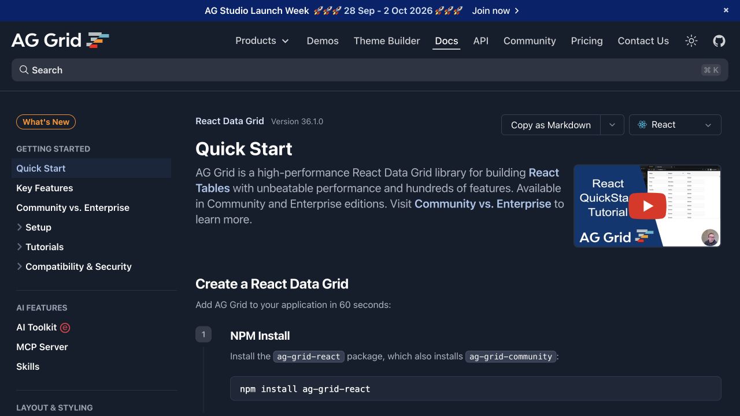The width and height of the screenshot is (740, 416).
Task: Click the ag-grid-community inline code
Action: [511, 356]
